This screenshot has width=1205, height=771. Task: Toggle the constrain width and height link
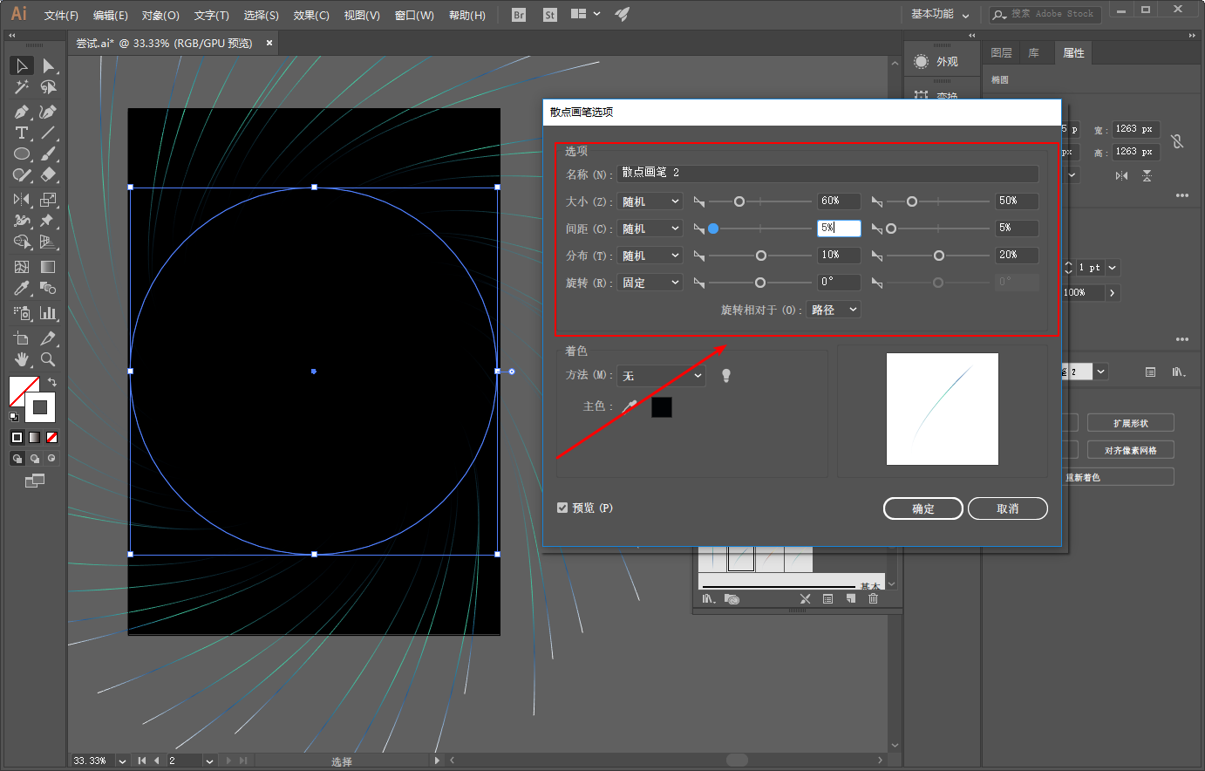coord(1177,140)
